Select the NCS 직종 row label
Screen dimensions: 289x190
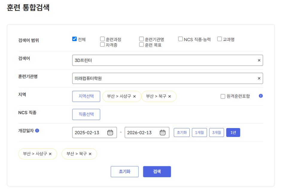click(x=27, y=113)
